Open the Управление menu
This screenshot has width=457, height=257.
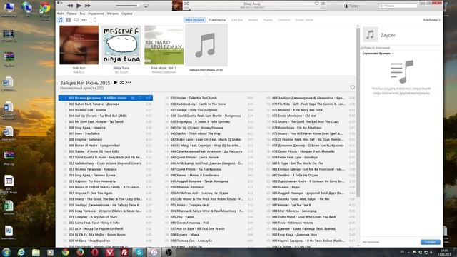tap(96, 14)
